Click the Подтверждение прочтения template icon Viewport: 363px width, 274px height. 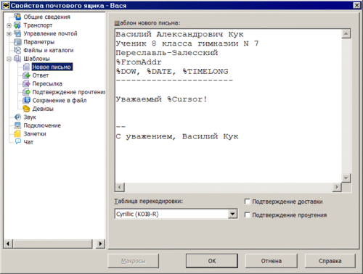tap(26, 92)
